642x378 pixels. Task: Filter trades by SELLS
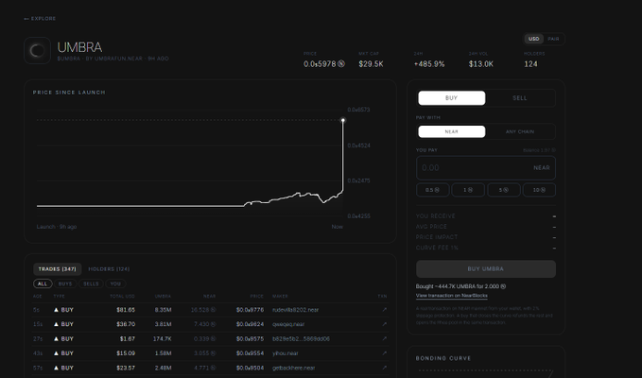point(91,283)
